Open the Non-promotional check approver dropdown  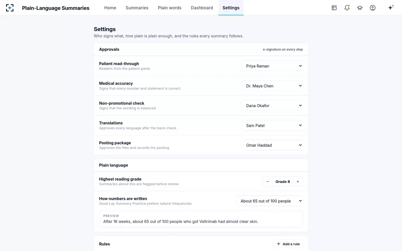pos(272,106)
